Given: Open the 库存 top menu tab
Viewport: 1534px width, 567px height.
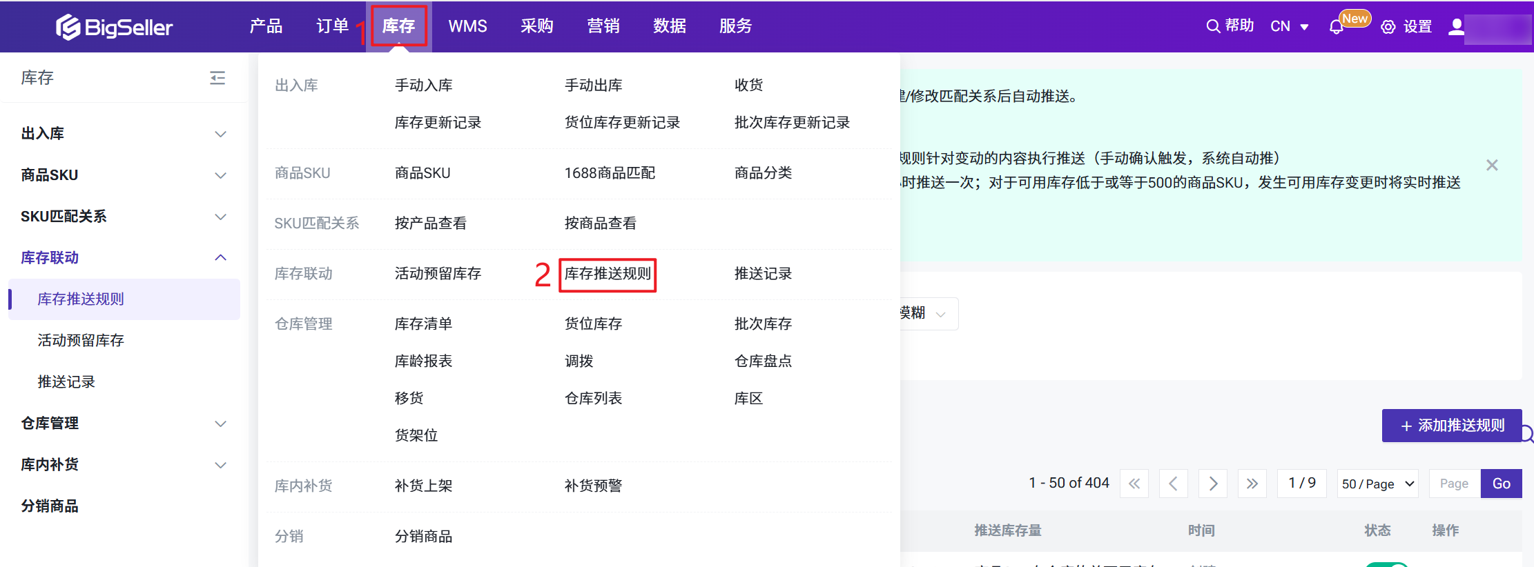Looking at the screenshot, I should point(398,26).
